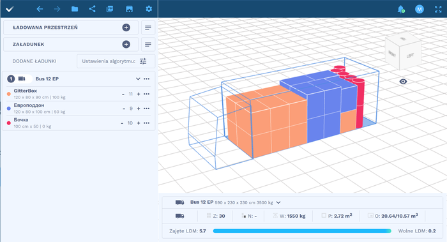447x242 pixels.
Task: Click truck icon in bottom vehicle bar
Action: tap(179, 202)
